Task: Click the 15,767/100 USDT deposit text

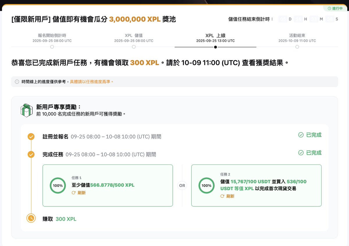Action: tap(251, 181)
